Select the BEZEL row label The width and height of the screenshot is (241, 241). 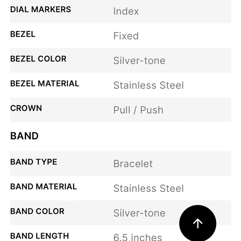(23, 34)
